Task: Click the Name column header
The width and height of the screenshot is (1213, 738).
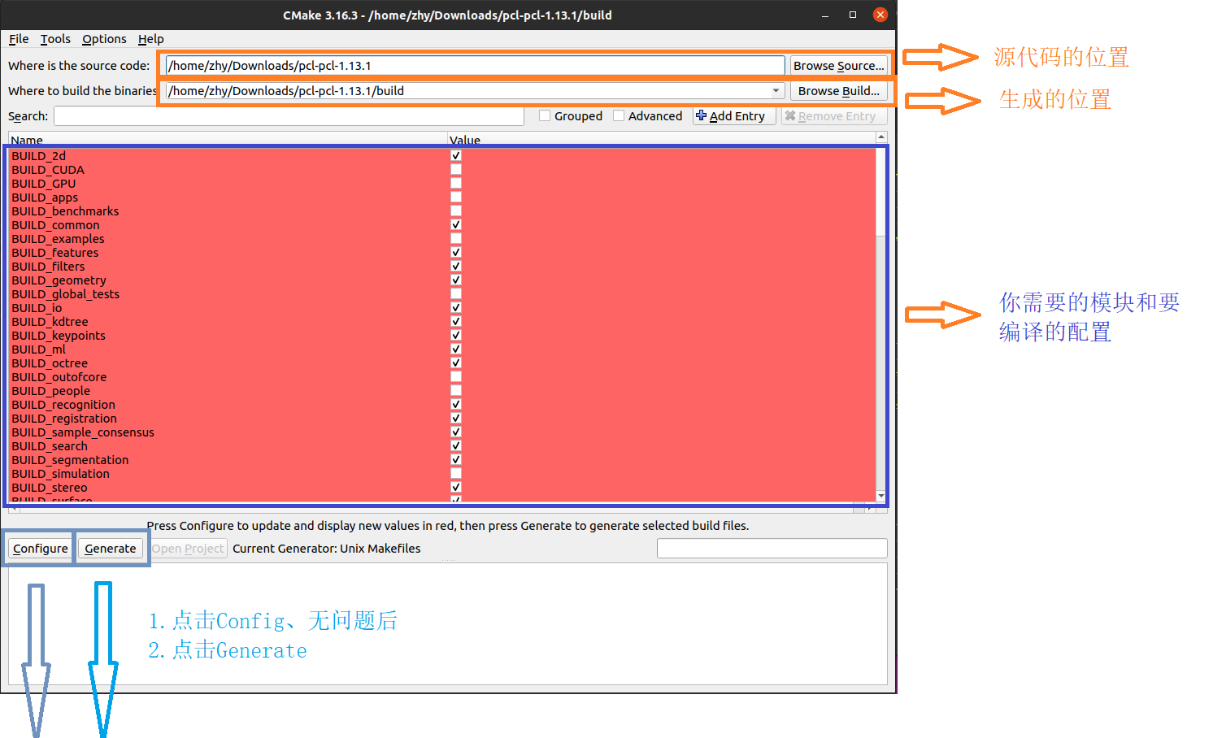Action: pos(228,140)
